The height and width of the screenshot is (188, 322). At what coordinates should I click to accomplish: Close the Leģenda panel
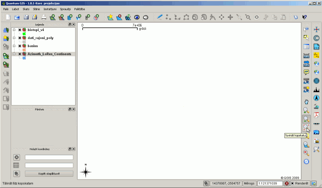74,25
